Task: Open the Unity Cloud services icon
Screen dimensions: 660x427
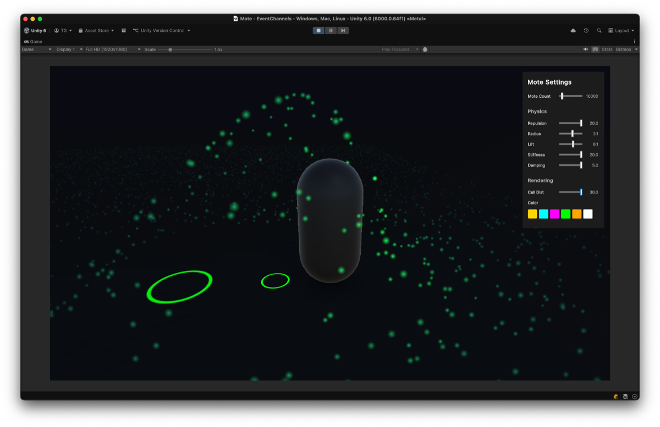Action: coord(573,31)
